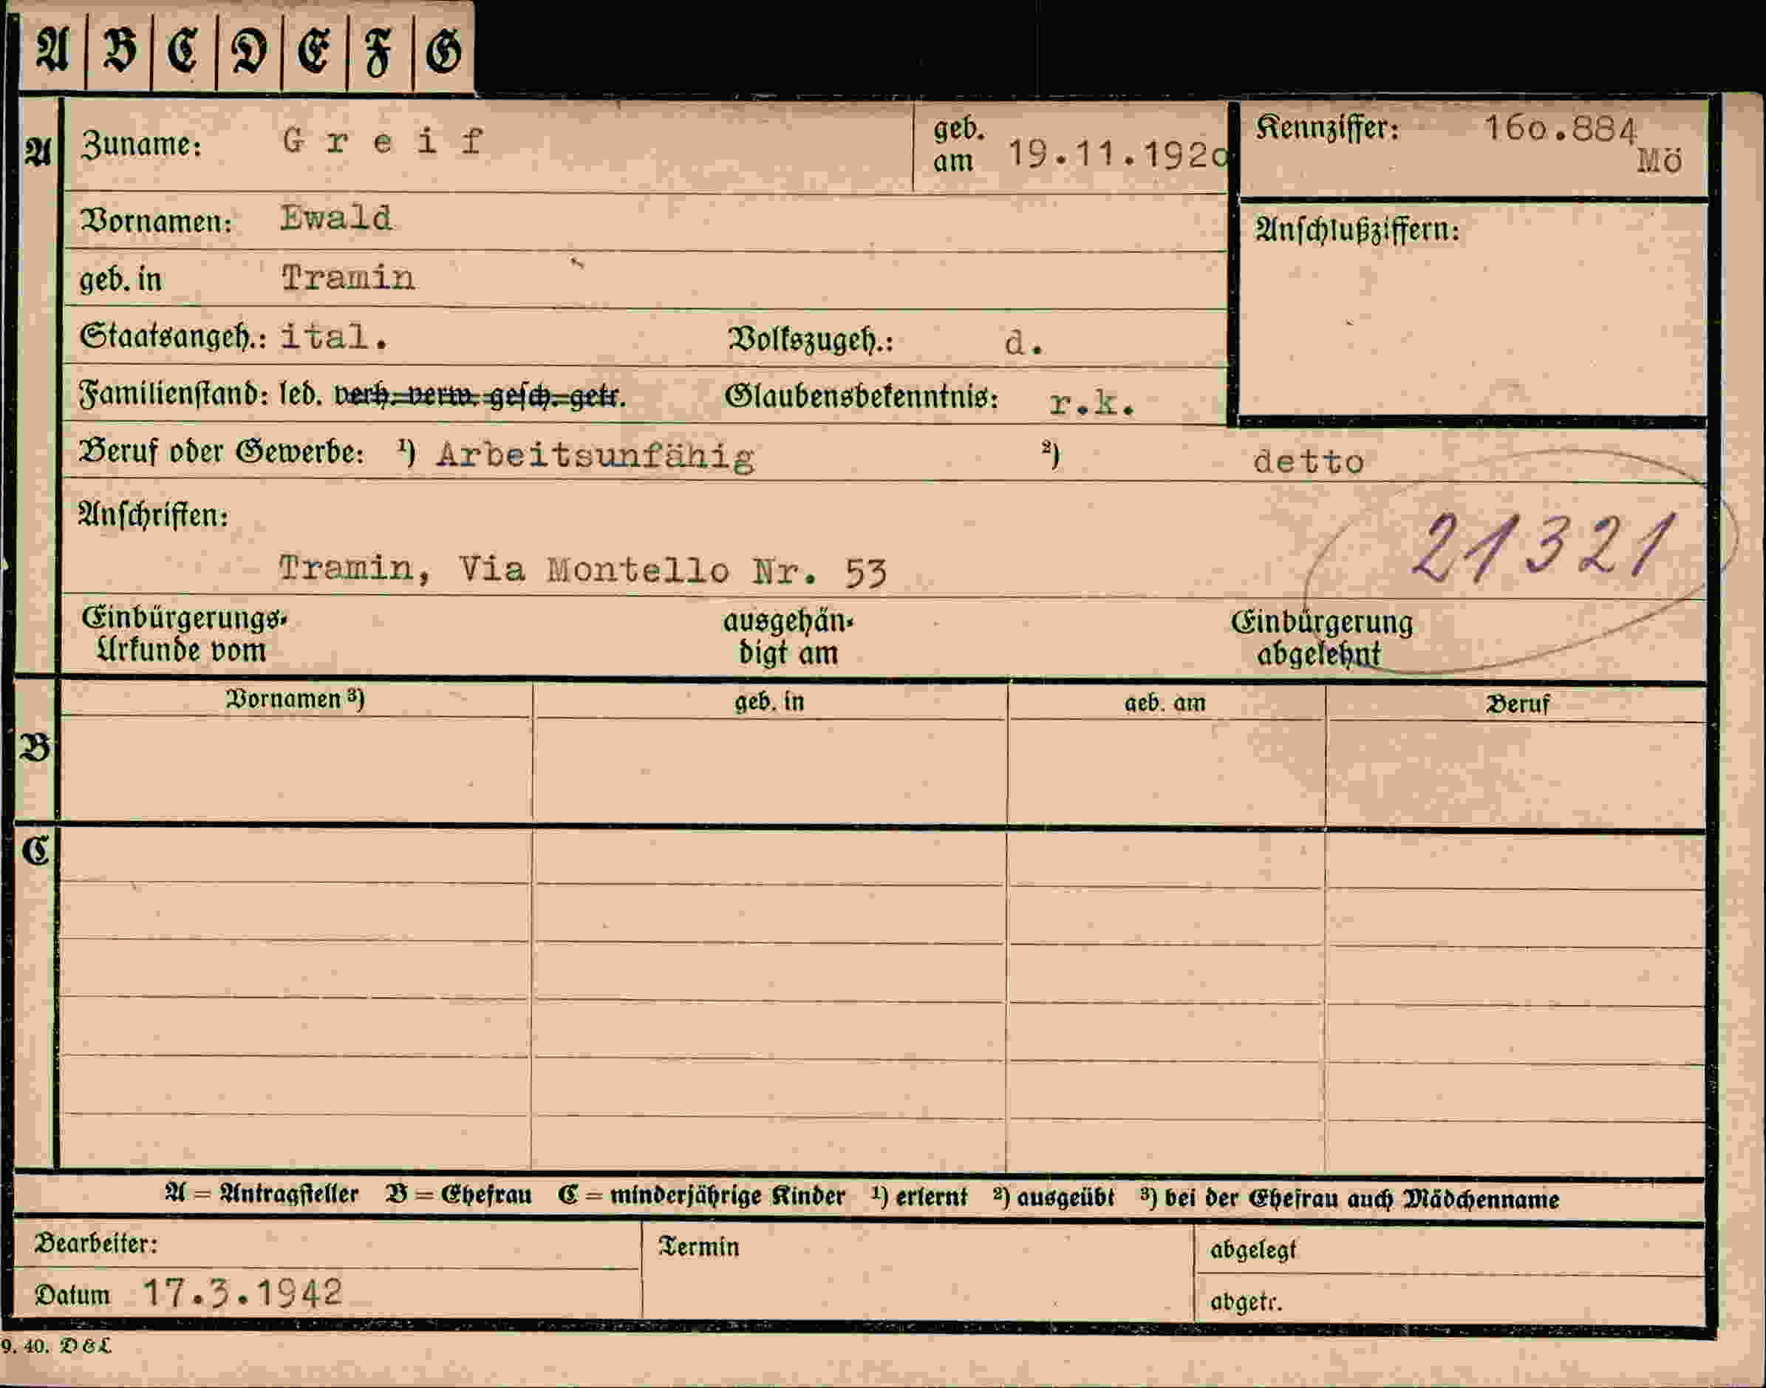Click the ethnicity value 'd.'
The width and height of the screenshot is (1766, 1388).
pos(1023,342)
